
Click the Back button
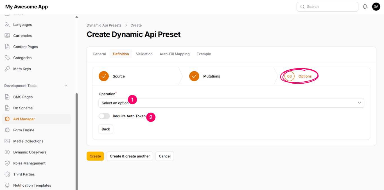106,129
